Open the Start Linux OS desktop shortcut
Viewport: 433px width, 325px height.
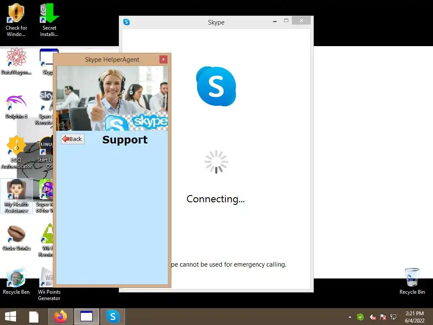click(45, 152)
